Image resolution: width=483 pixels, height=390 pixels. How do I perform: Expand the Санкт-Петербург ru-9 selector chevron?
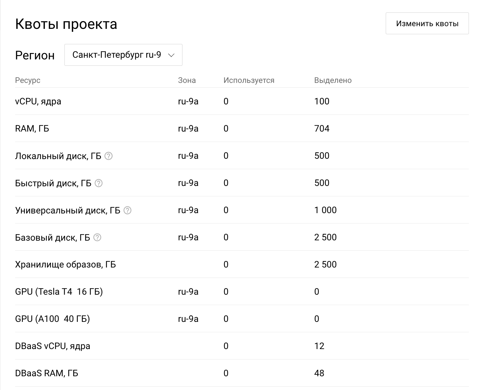point(171,55)
